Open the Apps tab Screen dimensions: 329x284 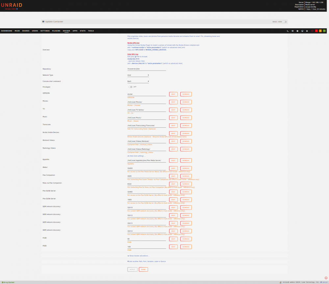[x=75, y=31]
